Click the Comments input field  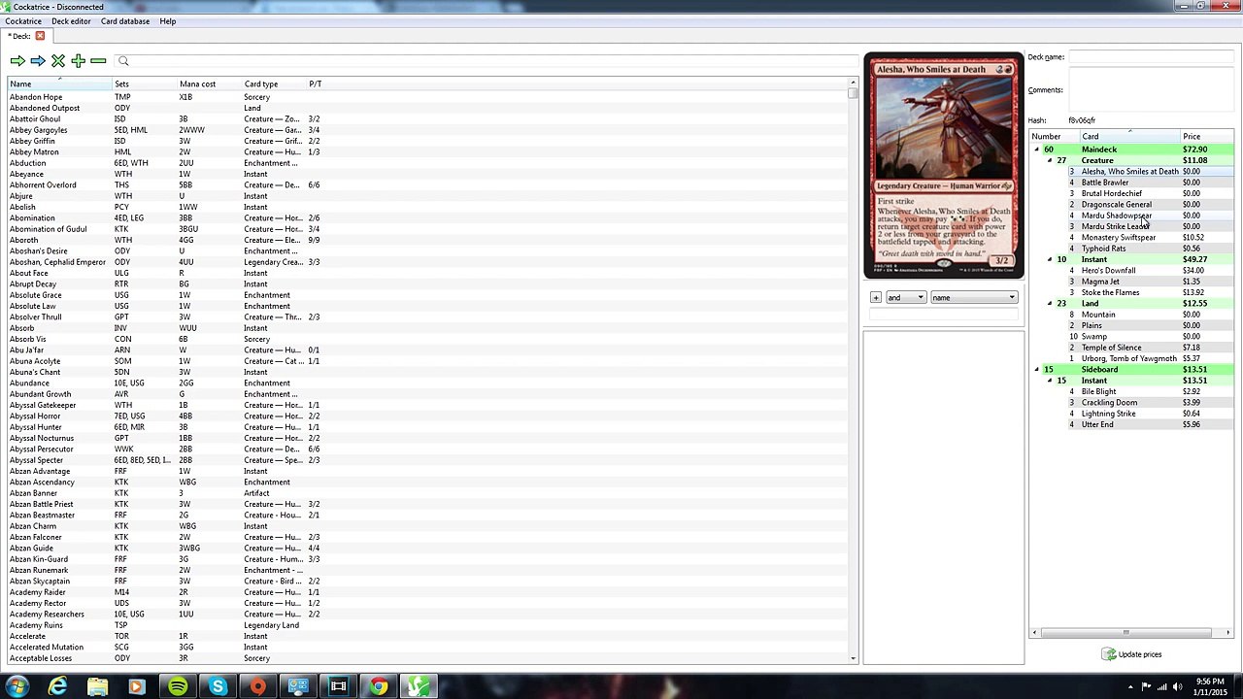[x=1152, y=90]
